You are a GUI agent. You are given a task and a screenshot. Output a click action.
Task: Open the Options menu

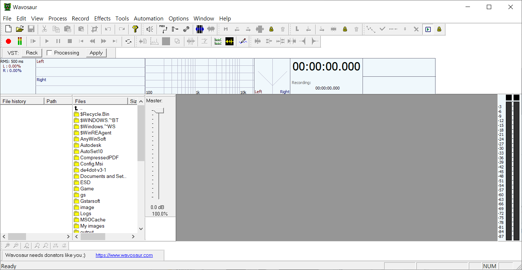point(179,18)
